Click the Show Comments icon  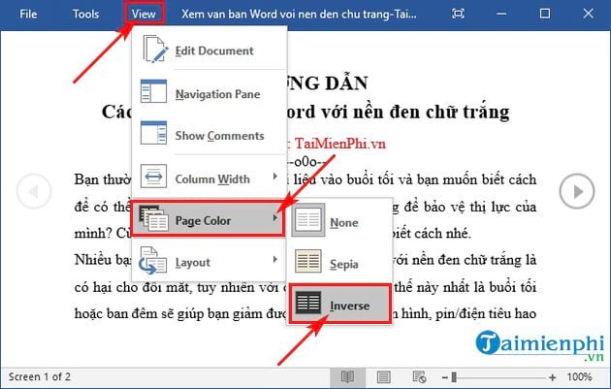click(x=153, y=133)
